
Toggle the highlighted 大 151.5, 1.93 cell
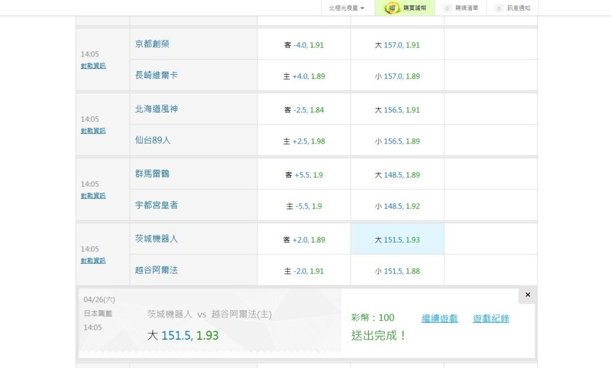click(397, 240)
